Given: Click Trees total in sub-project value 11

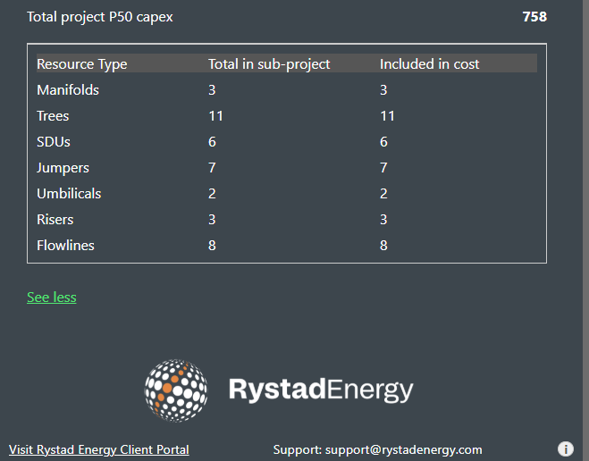Looking at the screenshot, I should click(215, 116).
